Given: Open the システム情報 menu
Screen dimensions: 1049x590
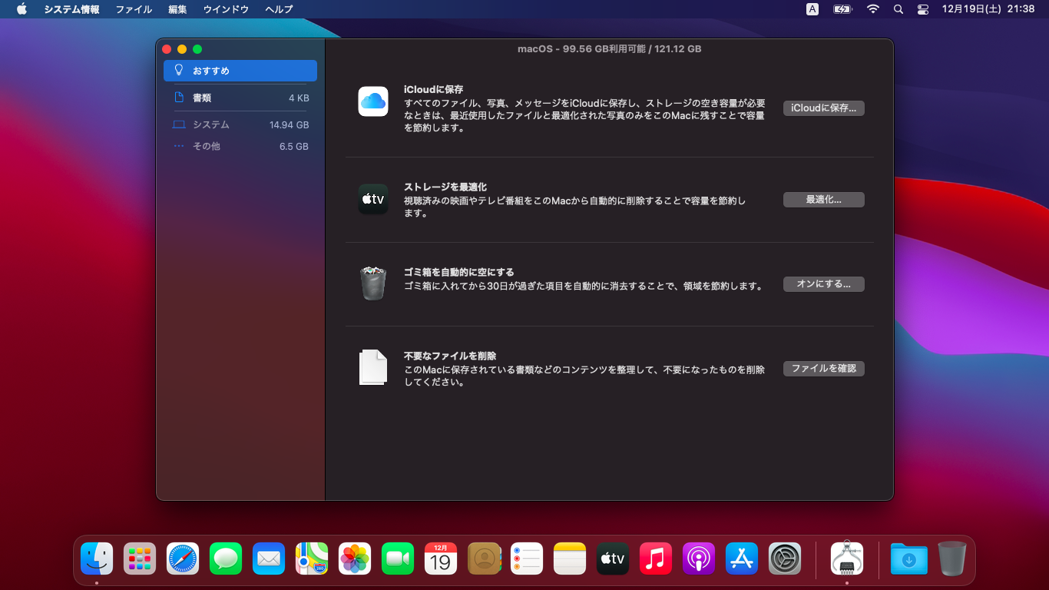Looking at the screenshot, I should pos(71,9).
